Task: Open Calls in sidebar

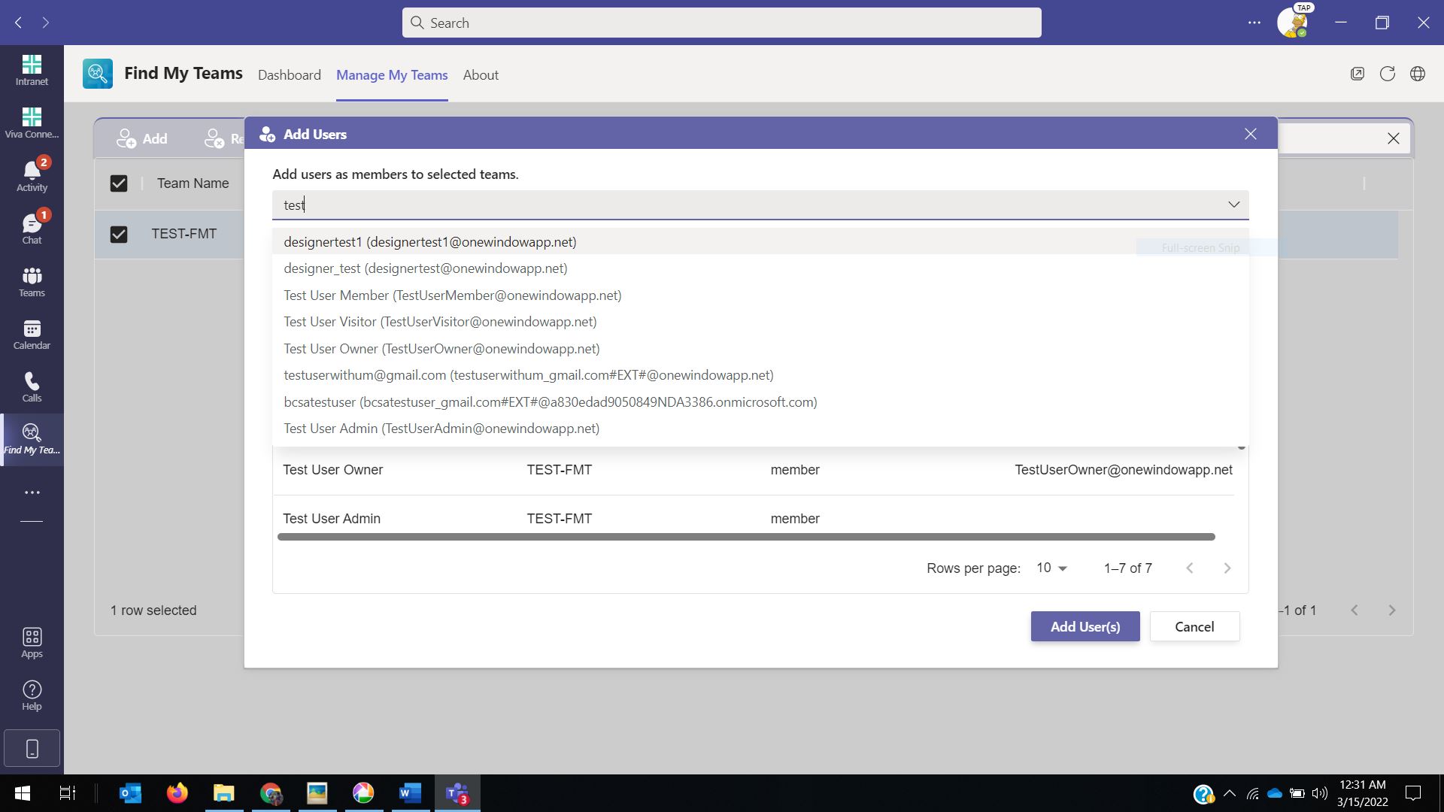Action: (32, 386)
